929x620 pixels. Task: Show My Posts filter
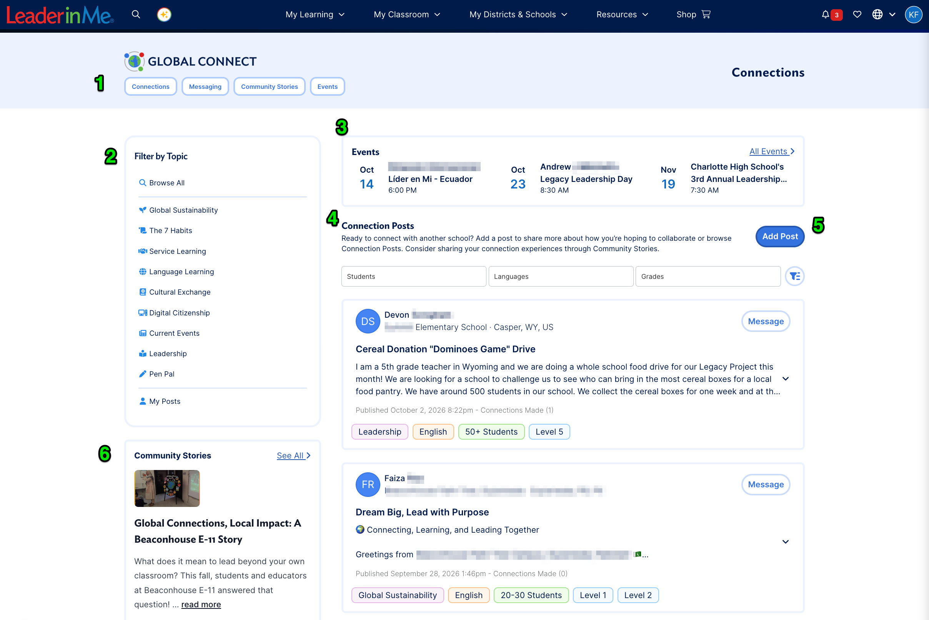(x=160, y=401)
